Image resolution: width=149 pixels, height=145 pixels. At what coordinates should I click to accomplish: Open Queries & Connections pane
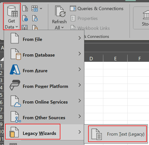97,9
